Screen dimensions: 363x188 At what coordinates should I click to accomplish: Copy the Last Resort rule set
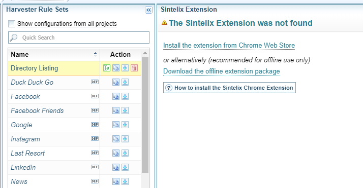116,153
